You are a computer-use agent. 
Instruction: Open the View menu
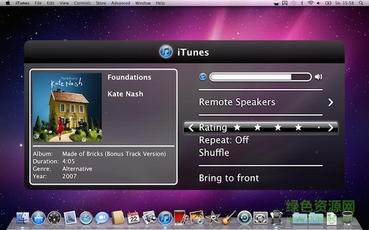64,3
